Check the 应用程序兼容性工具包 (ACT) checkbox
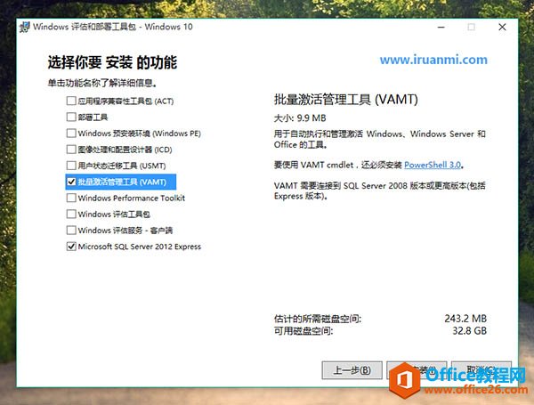Image resolution: width=534 pixels, height=405 pixels. [71, 101]
